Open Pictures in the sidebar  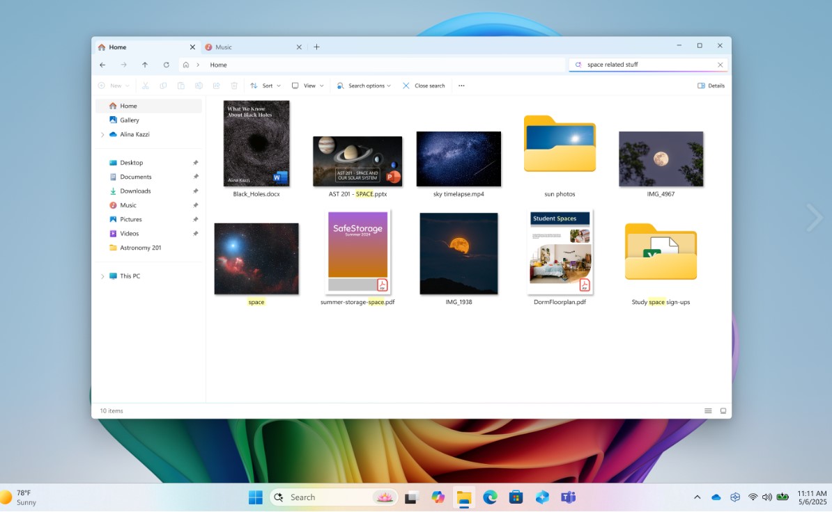point(148,219)
